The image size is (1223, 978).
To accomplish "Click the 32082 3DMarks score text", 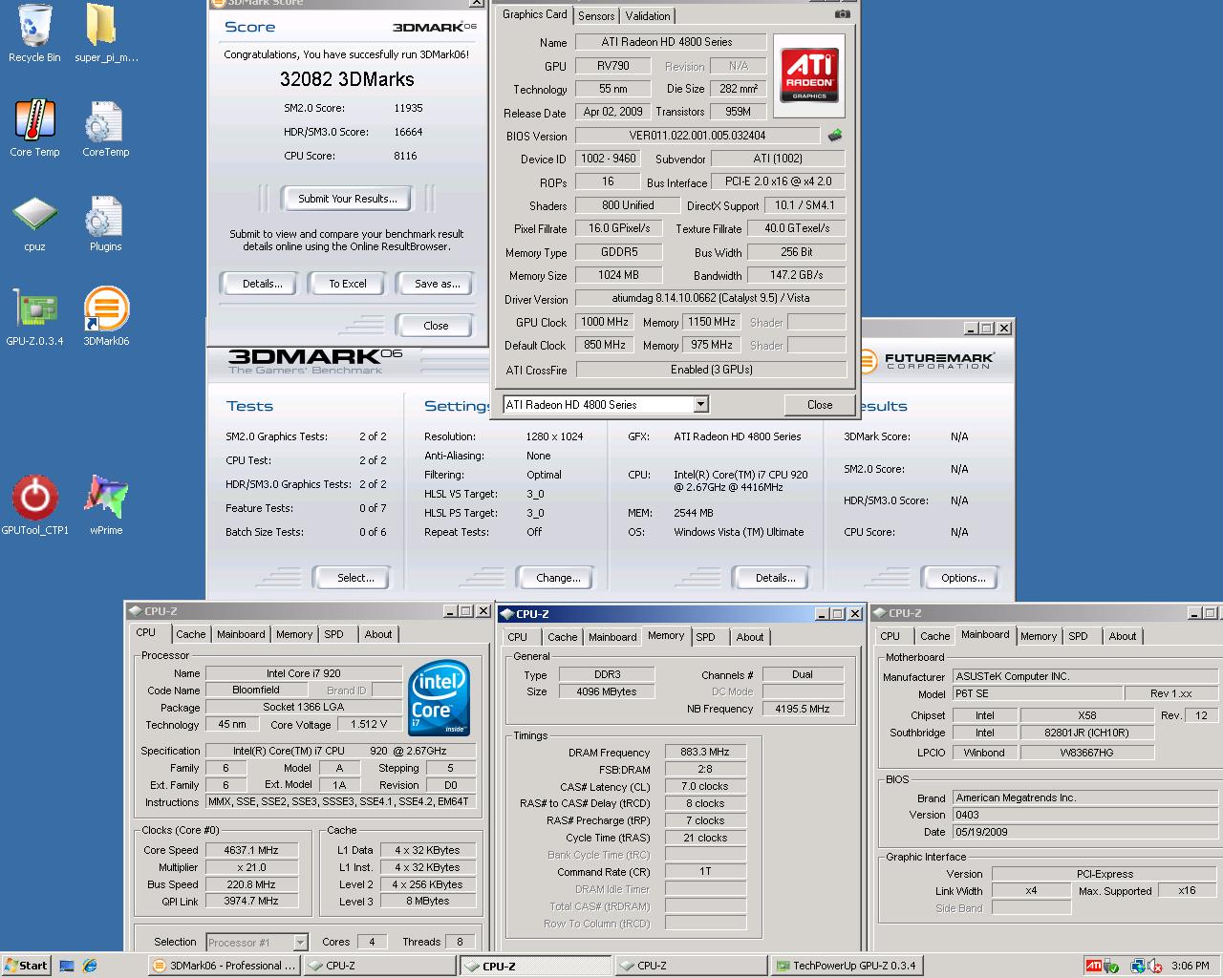I will tap(347, 79).
